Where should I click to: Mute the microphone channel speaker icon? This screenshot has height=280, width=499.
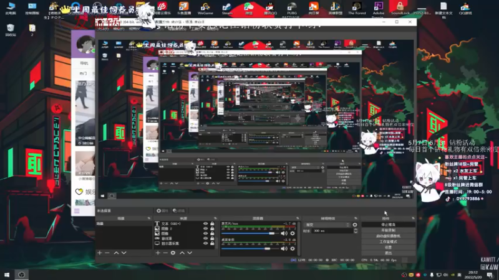click(x=284, y=233)
